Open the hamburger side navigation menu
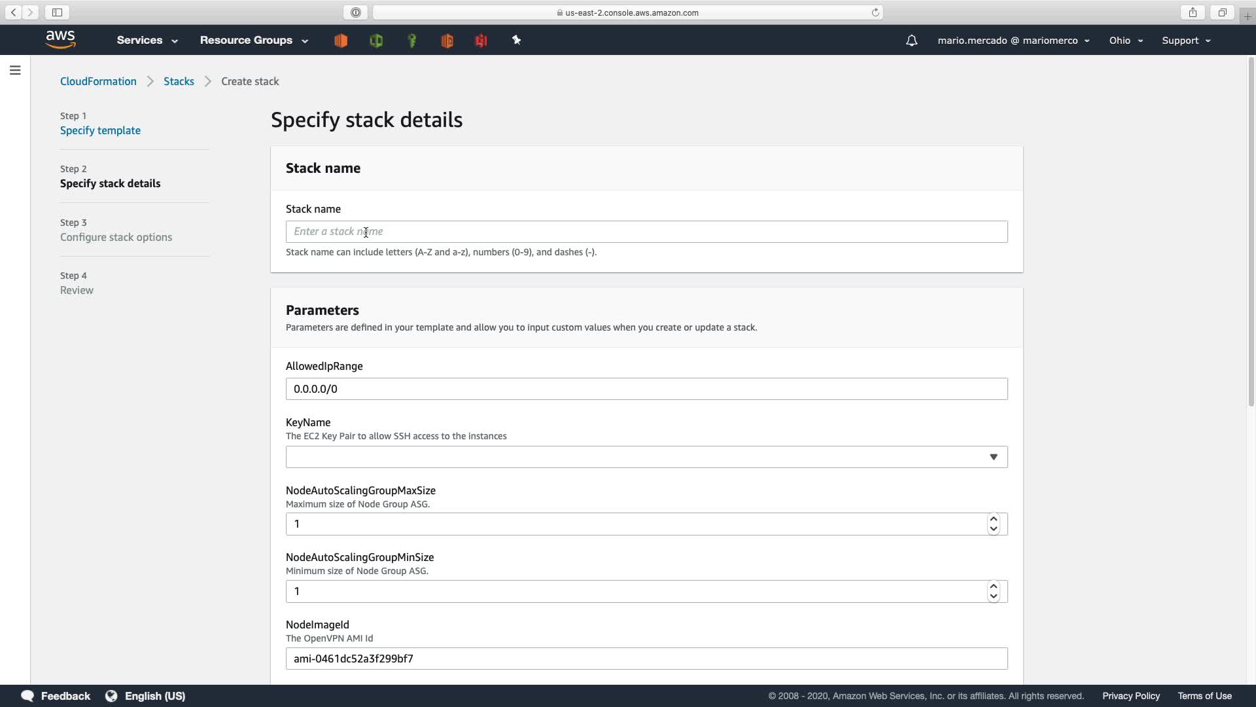 [x=15, y=70]
